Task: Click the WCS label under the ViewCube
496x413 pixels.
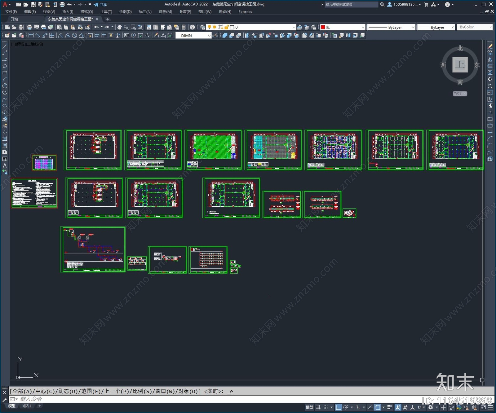Action: [460, 94]
